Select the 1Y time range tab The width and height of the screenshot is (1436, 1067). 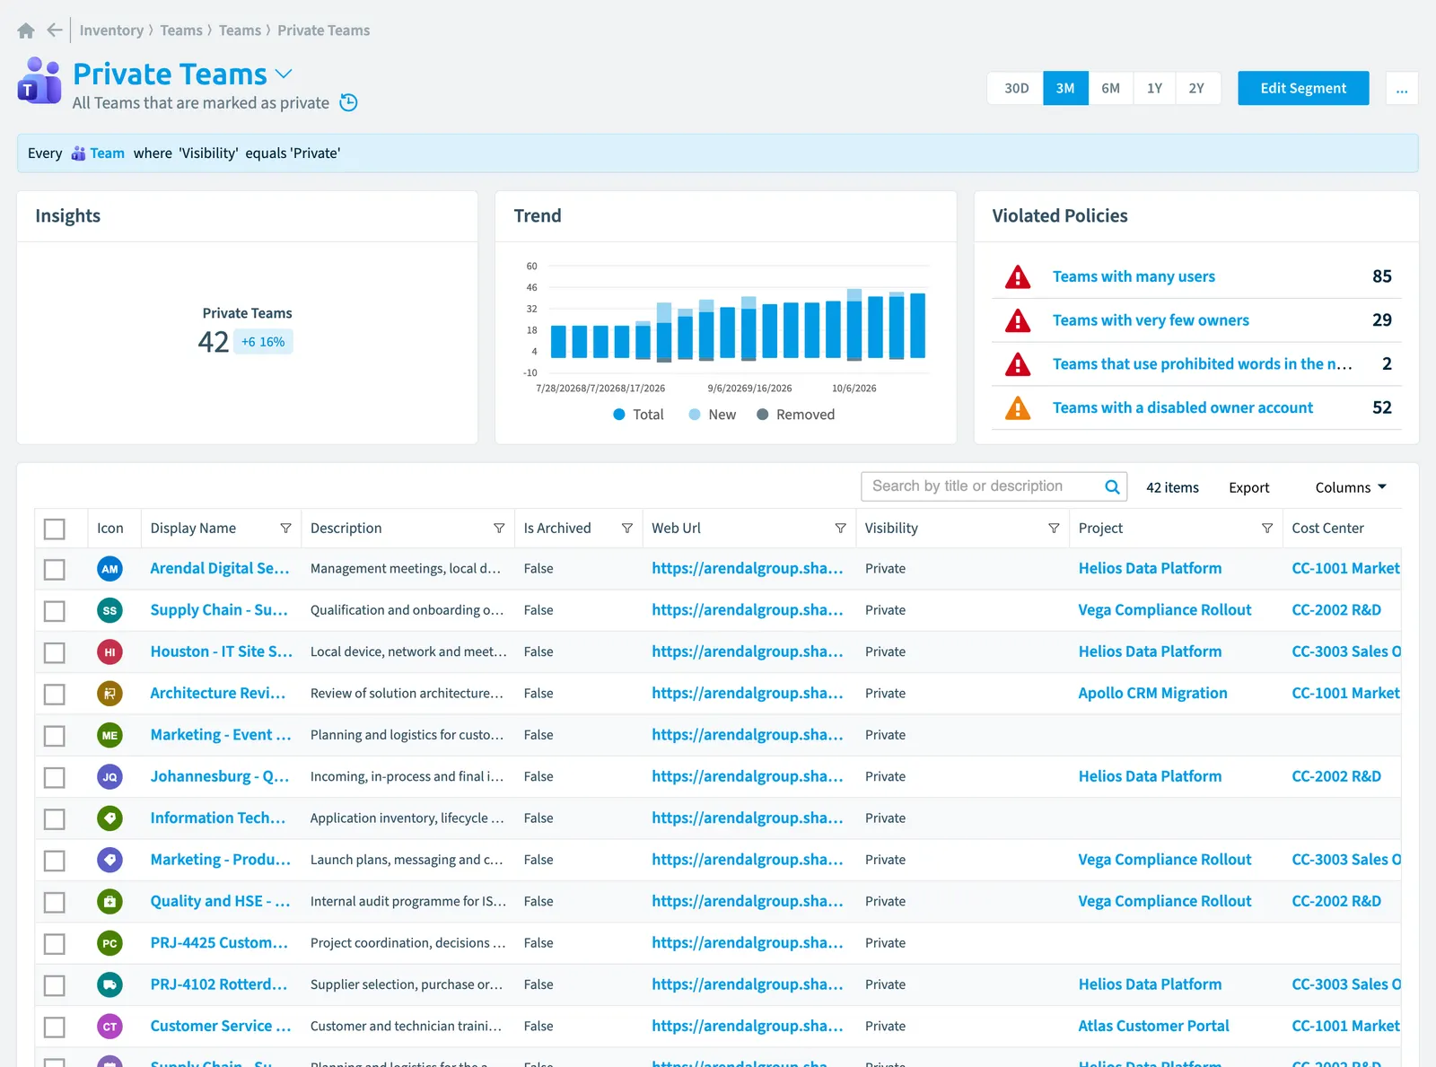(x=1154, y=88)
